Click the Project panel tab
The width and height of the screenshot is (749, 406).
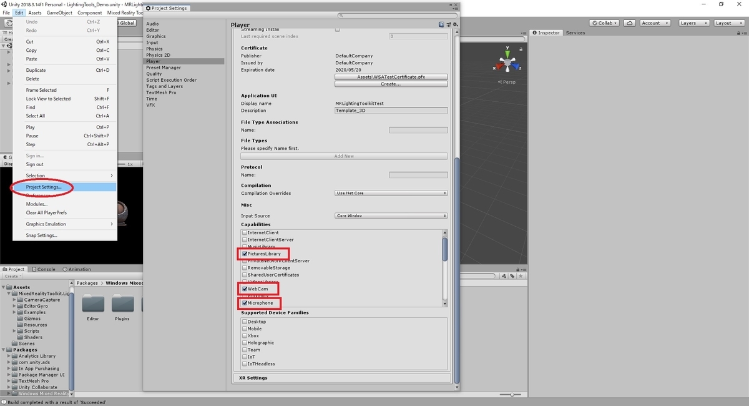coord(14,269)
